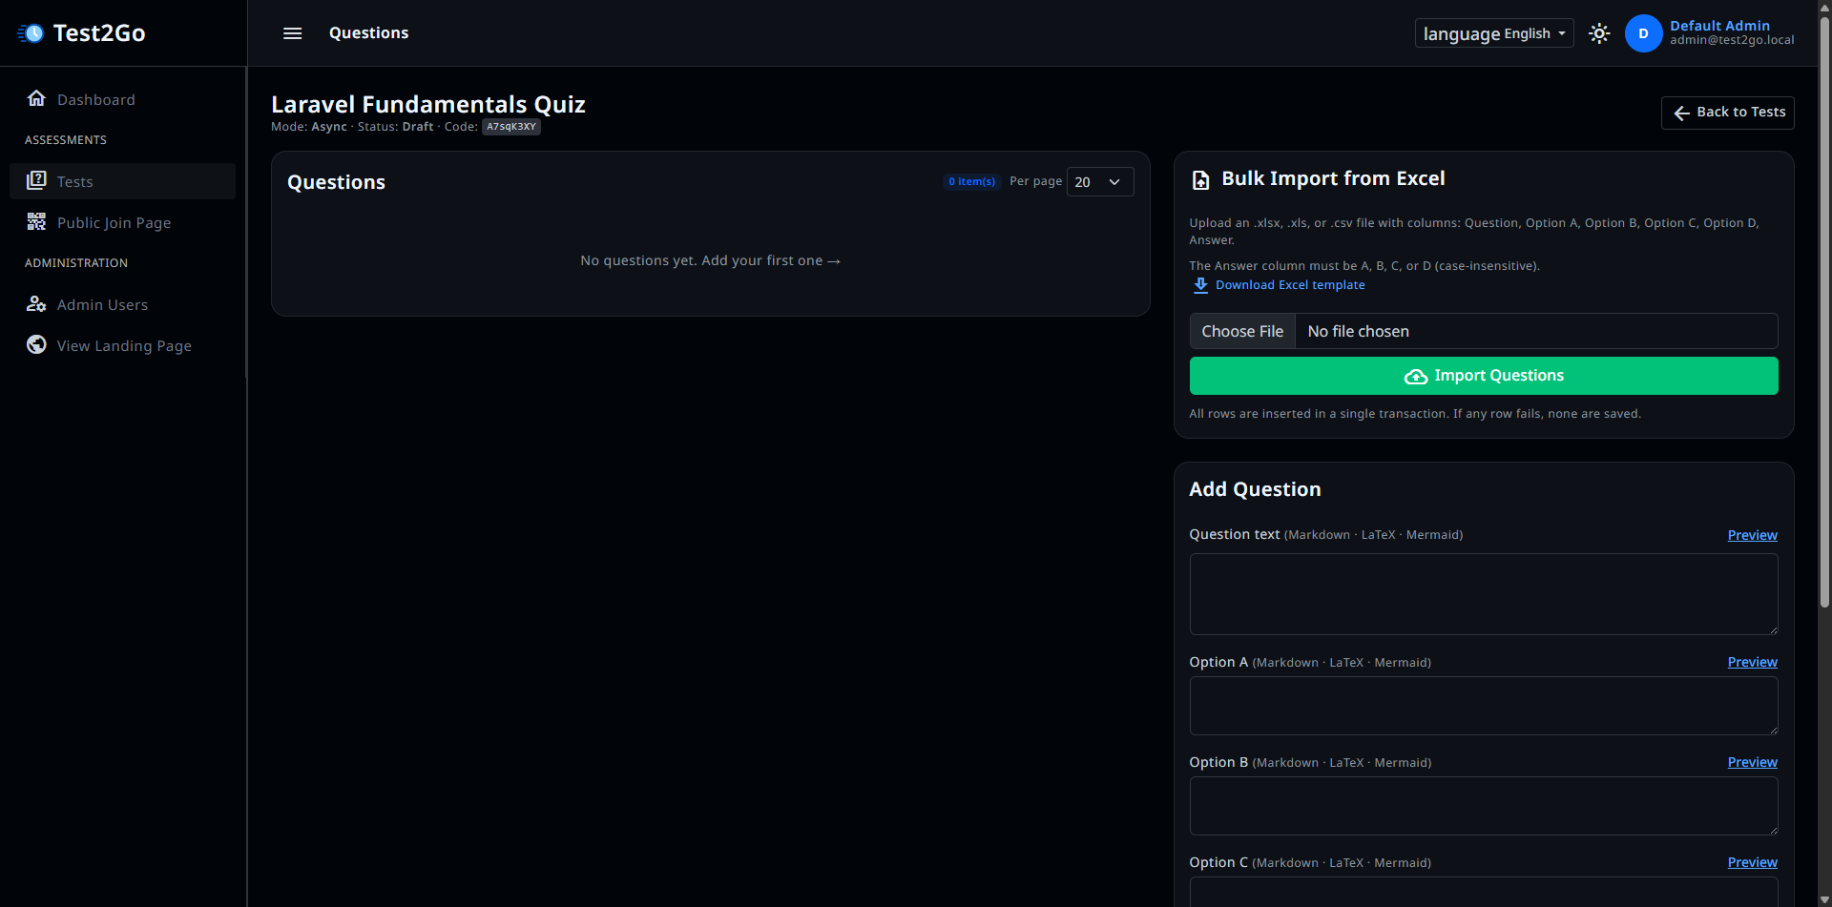This screenshot has height=907, width=1832.
Task: Click the Default Admin user name
Action: (x=1719, y=26)
